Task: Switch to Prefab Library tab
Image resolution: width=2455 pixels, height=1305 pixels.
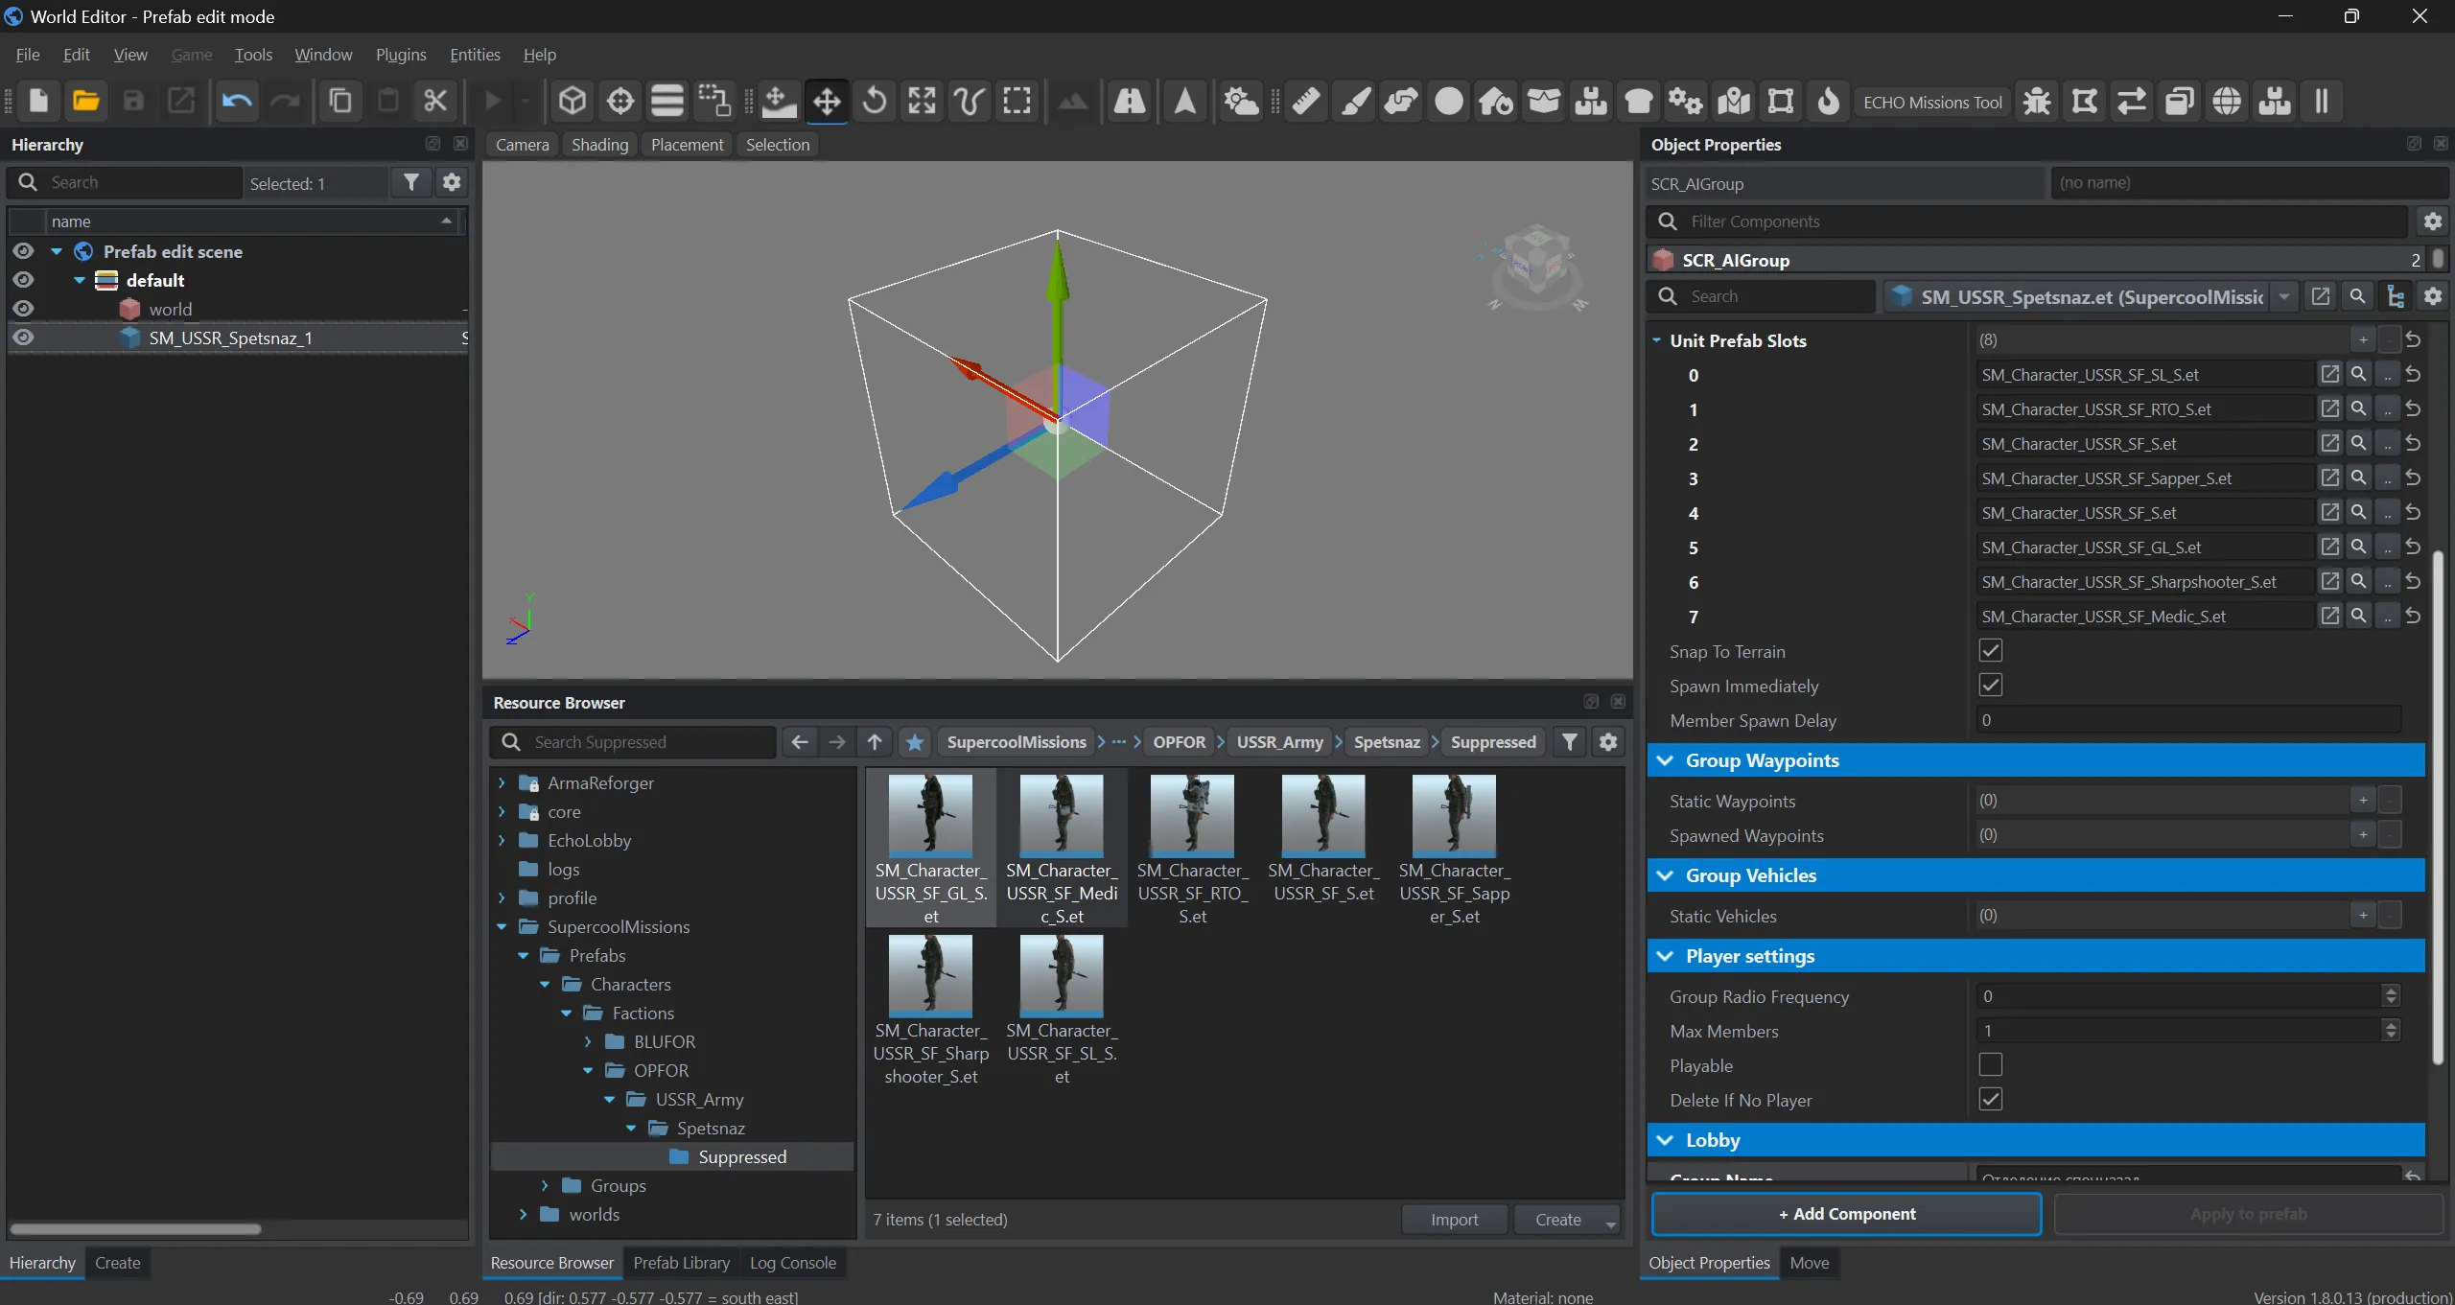Action: click(681, 1263)
